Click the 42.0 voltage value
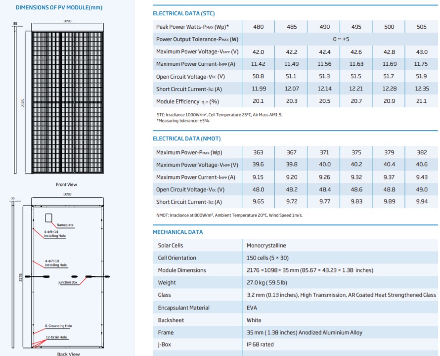440x356 pixels. coord(258,52)
